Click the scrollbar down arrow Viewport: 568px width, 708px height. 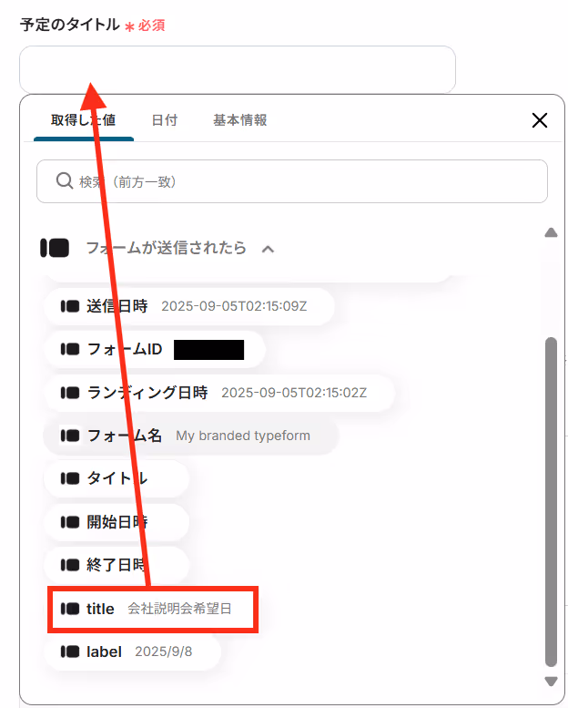point(551,682)
